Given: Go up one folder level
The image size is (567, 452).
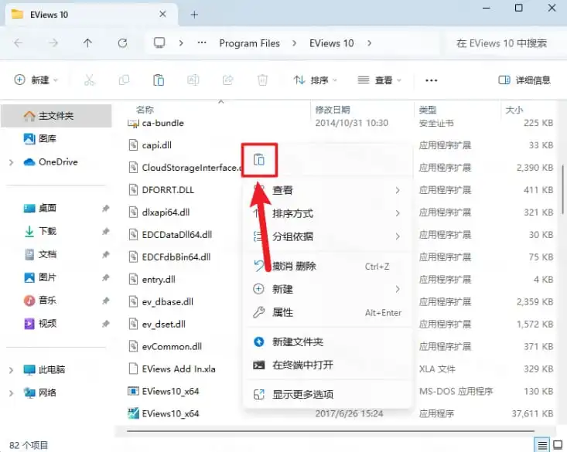Looking at the screenshot, I should pos(87,43).
